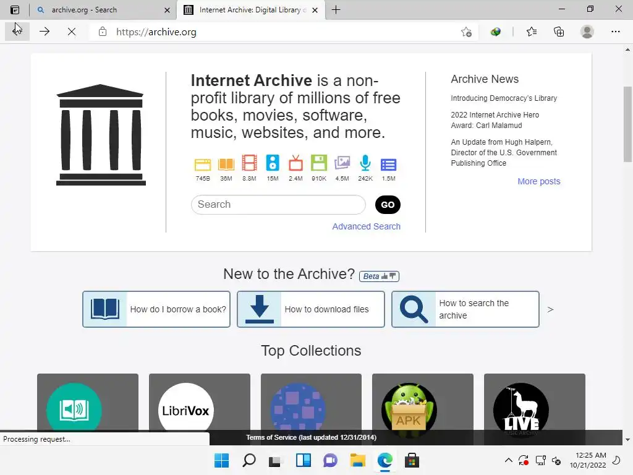Open the Hugh Halpern update post

point(504,152)
